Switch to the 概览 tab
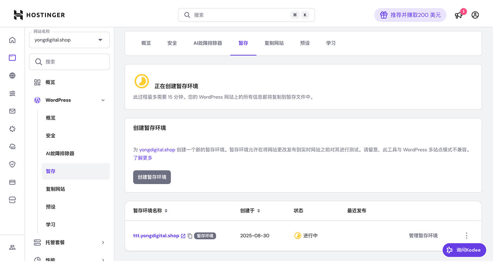The image size is (493, 264). [x=146, y=43]
